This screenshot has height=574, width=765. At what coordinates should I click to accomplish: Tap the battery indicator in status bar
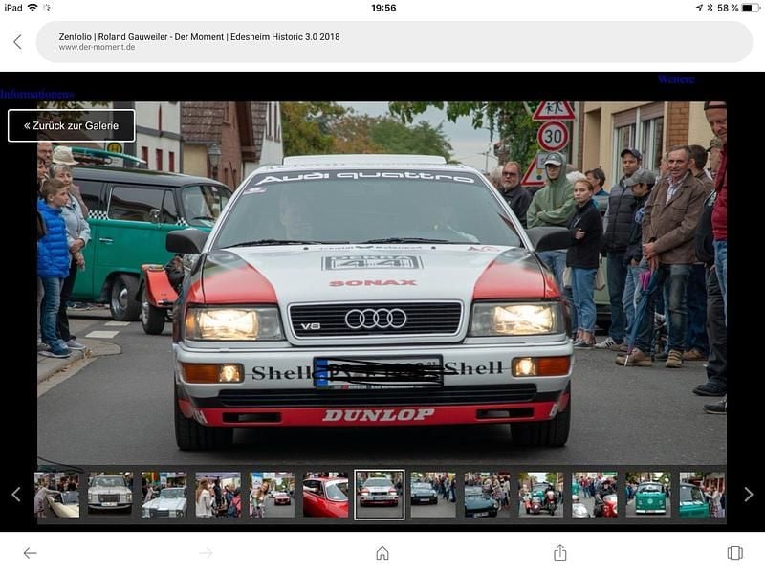tap(751, 8)
